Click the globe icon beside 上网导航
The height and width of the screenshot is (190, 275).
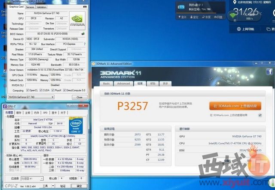pyautogui.click(x=239, y=29)
